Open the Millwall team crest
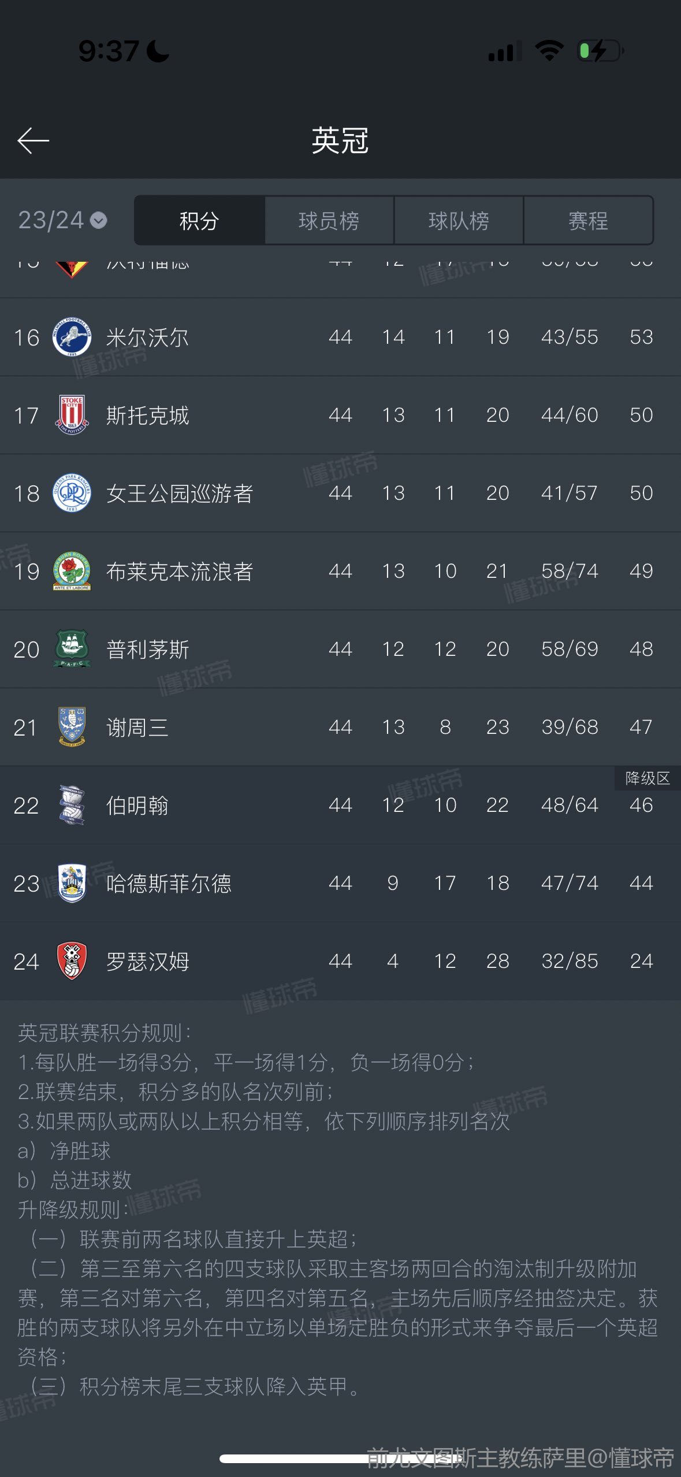681x1477 pixels. [72, 337]
